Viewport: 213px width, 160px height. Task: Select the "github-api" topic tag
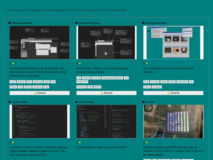coord(38,82)
